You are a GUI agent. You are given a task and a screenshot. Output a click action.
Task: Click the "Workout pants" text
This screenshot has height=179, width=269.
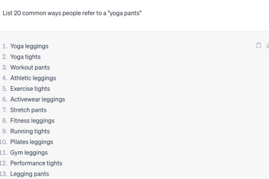coord(30,68)
